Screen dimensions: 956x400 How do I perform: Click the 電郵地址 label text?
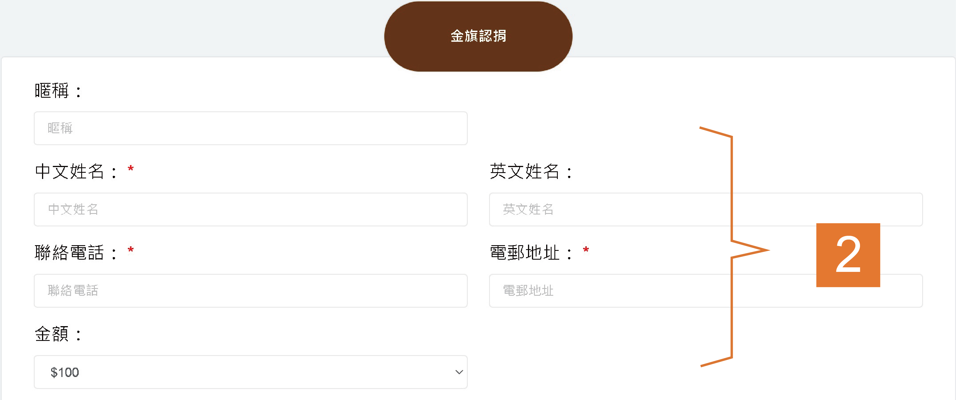click(x=524, y=253)
